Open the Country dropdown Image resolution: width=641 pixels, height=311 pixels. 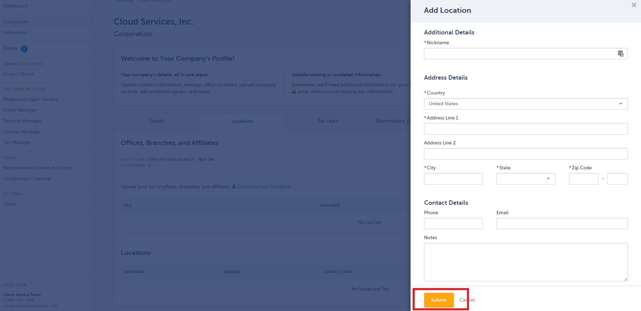tap(526, 104)
